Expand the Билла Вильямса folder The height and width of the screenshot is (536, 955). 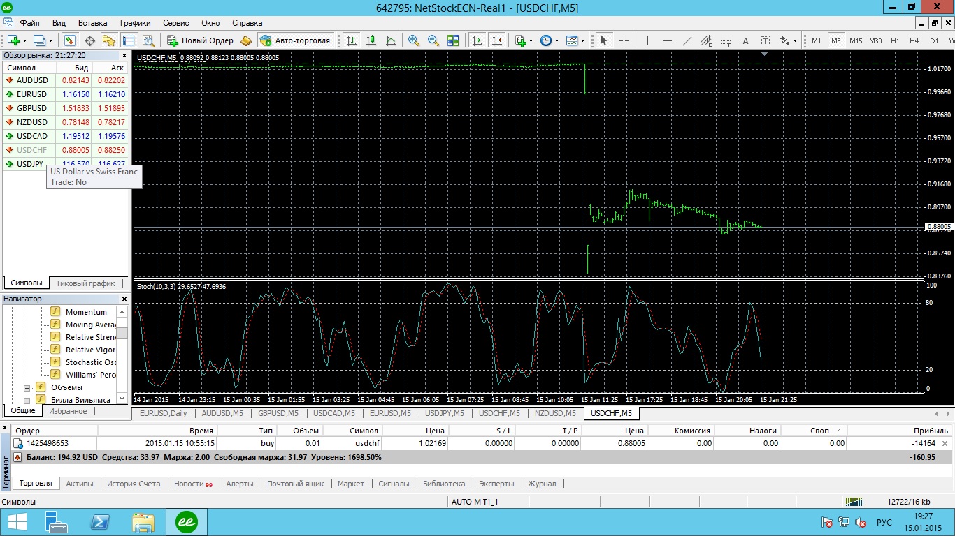27,400
